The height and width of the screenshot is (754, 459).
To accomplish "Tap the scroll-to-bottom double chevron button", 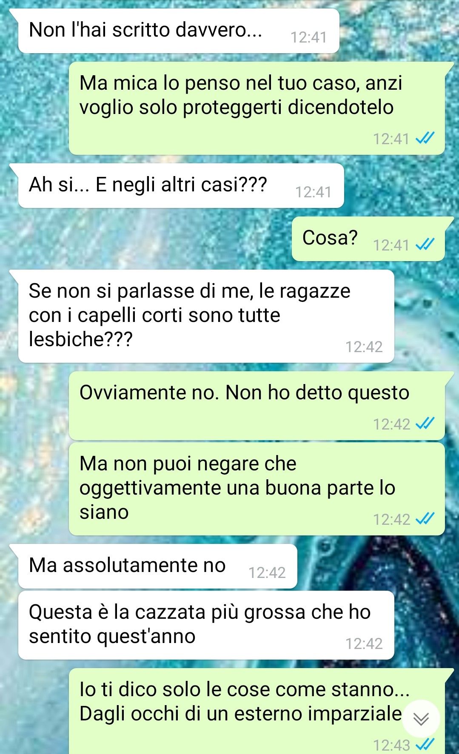I will click(421, 719).
